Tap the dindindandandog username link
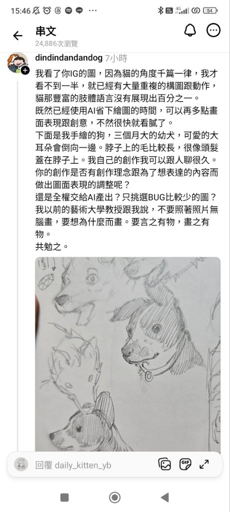 (x=69, y=58)
